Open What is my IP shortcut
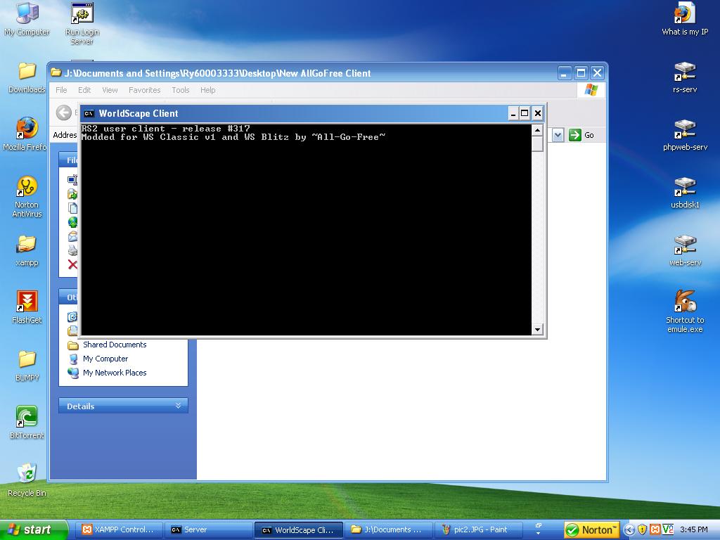This screenshot has height=540, width=720. (685, 19)
